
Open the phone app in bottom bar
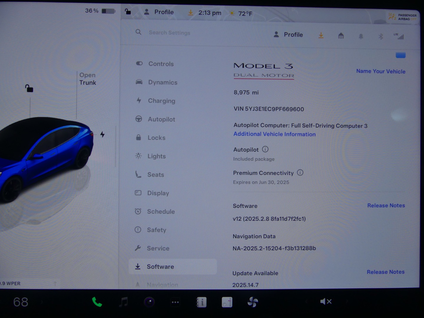click(x=97, y=302)
